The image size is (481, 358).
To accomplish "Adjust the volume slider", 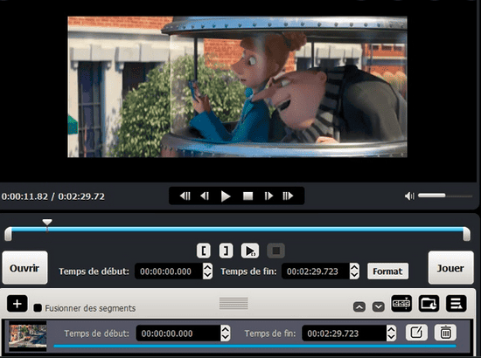I will point(445,196).
